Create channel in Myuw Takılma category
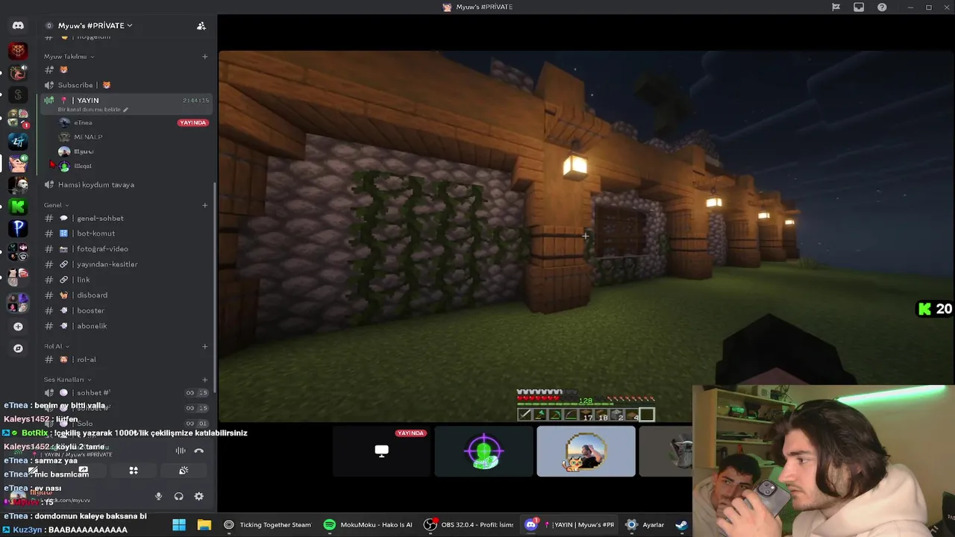Viewport: 955px width, 537px height. pyautogui.click(x=204, y=57)
